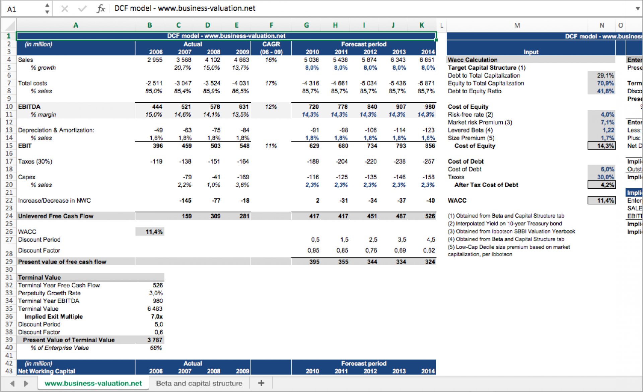Click the Enter checkmark icon near formula bar
Screen dimensions: 643x392
coord(82,8)
